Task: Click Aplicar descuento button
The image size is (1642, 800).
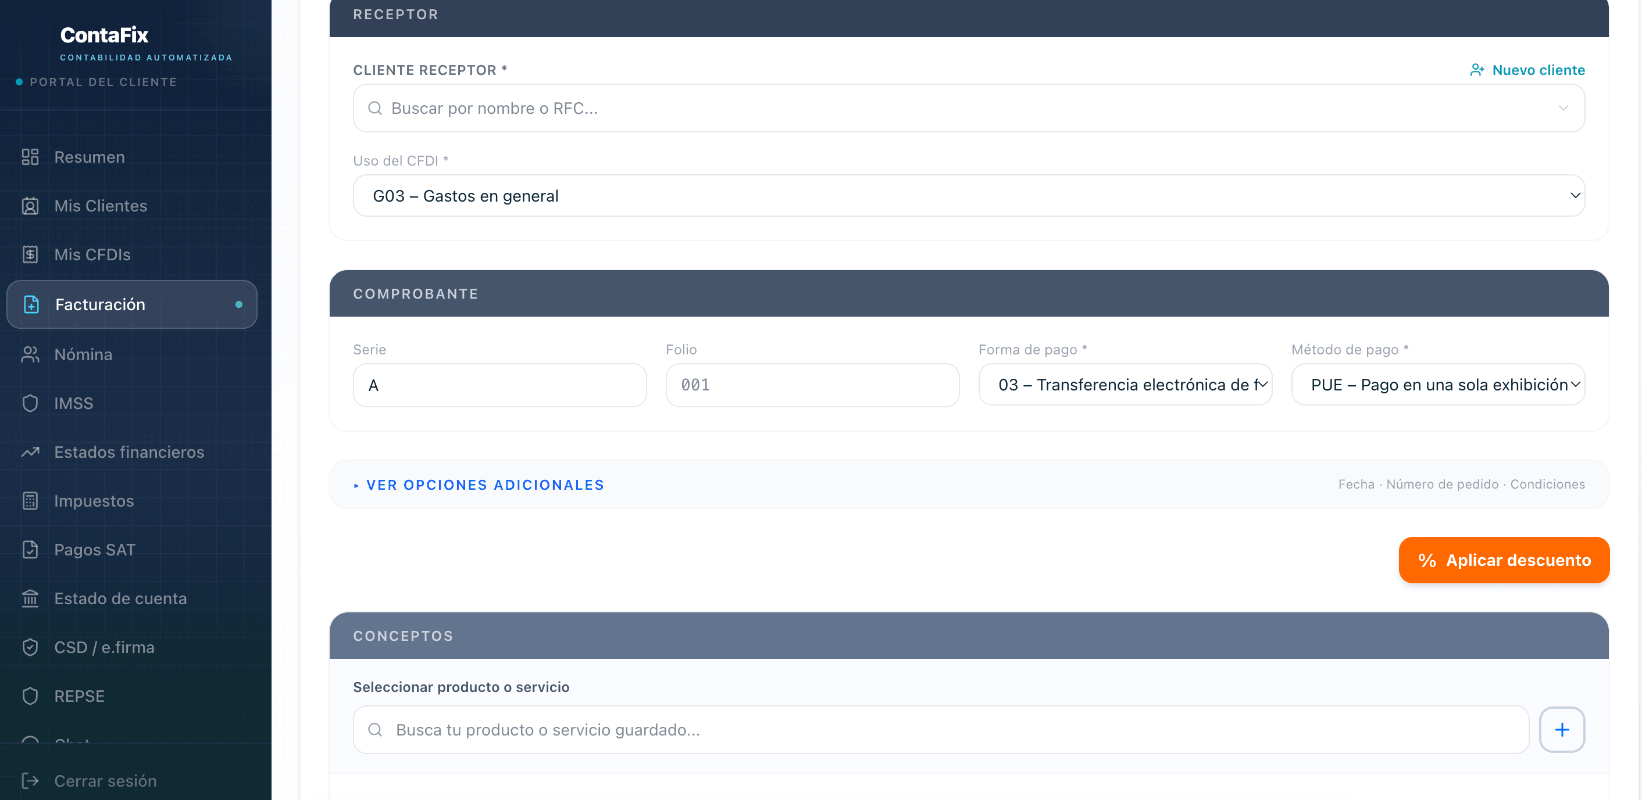Action: (x=1504, y=561)
